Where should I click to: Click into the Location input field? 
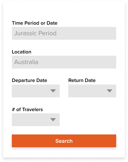pyautogui.click(x=64, y=62)
